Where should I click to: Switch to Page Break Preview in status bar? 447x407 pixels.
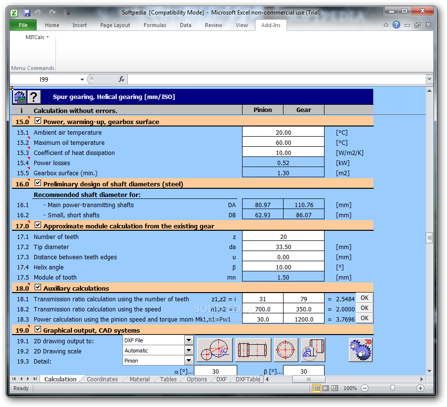pos(335,388)
